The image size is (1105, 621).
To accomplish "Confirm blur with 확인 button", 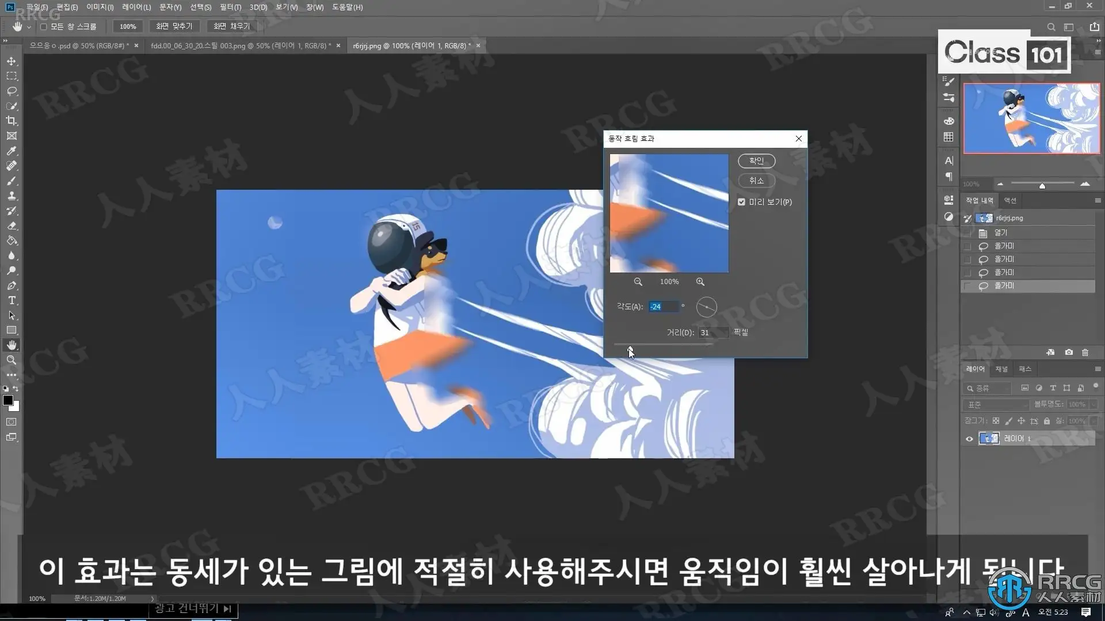I will click(x=756, y=161).
